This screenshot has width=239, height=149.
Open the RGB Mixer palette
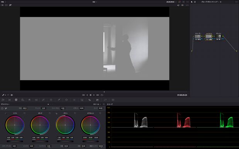[29, 100]
